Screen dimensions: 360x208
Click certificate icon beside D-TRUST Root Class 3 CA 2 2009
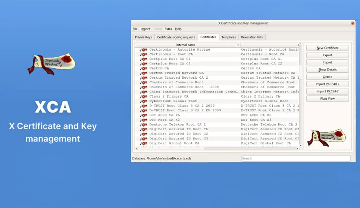coord(143,106)
